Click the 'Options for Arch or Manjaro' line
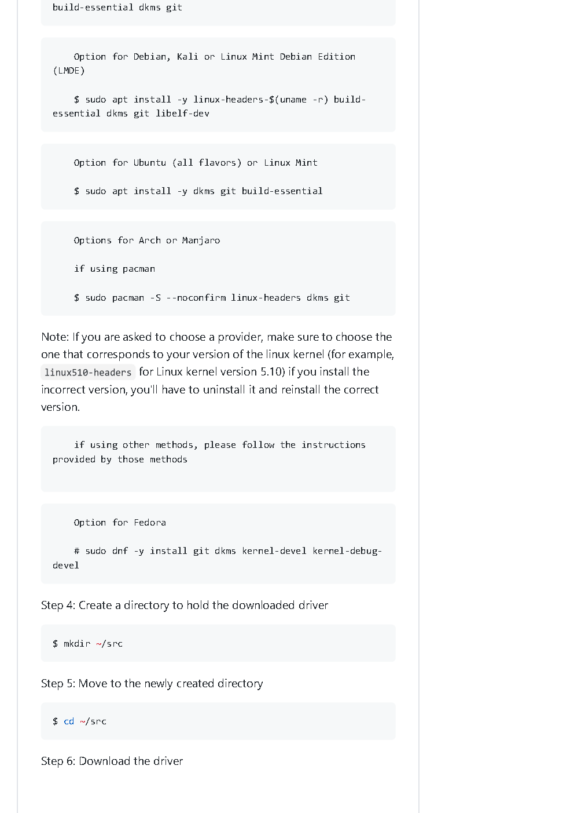Viewport: 574px width, 813px height. coord(147,240)
